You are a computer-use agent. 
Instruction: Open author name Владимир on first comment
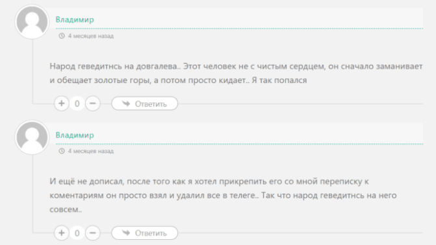tap(75, 19)
